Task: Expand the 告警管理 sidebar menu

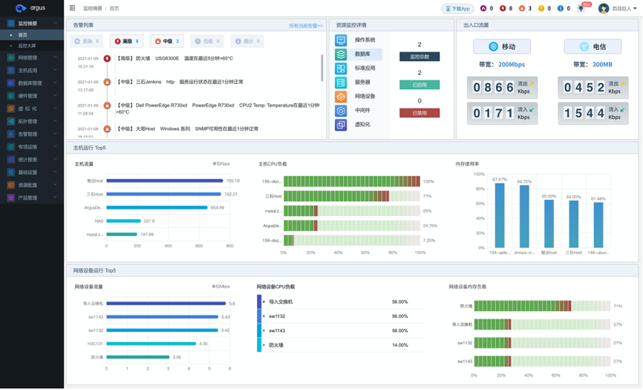Action: click(32, 134)
